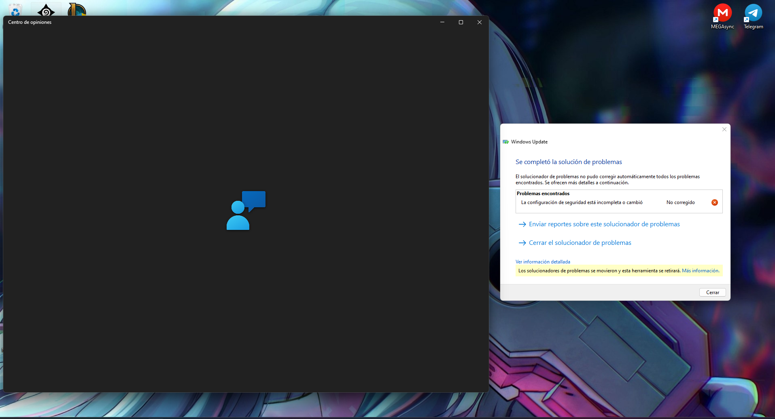Open the League of Legends desktop icon
Screen dimensions: 775x419
(x=77, y=9)
